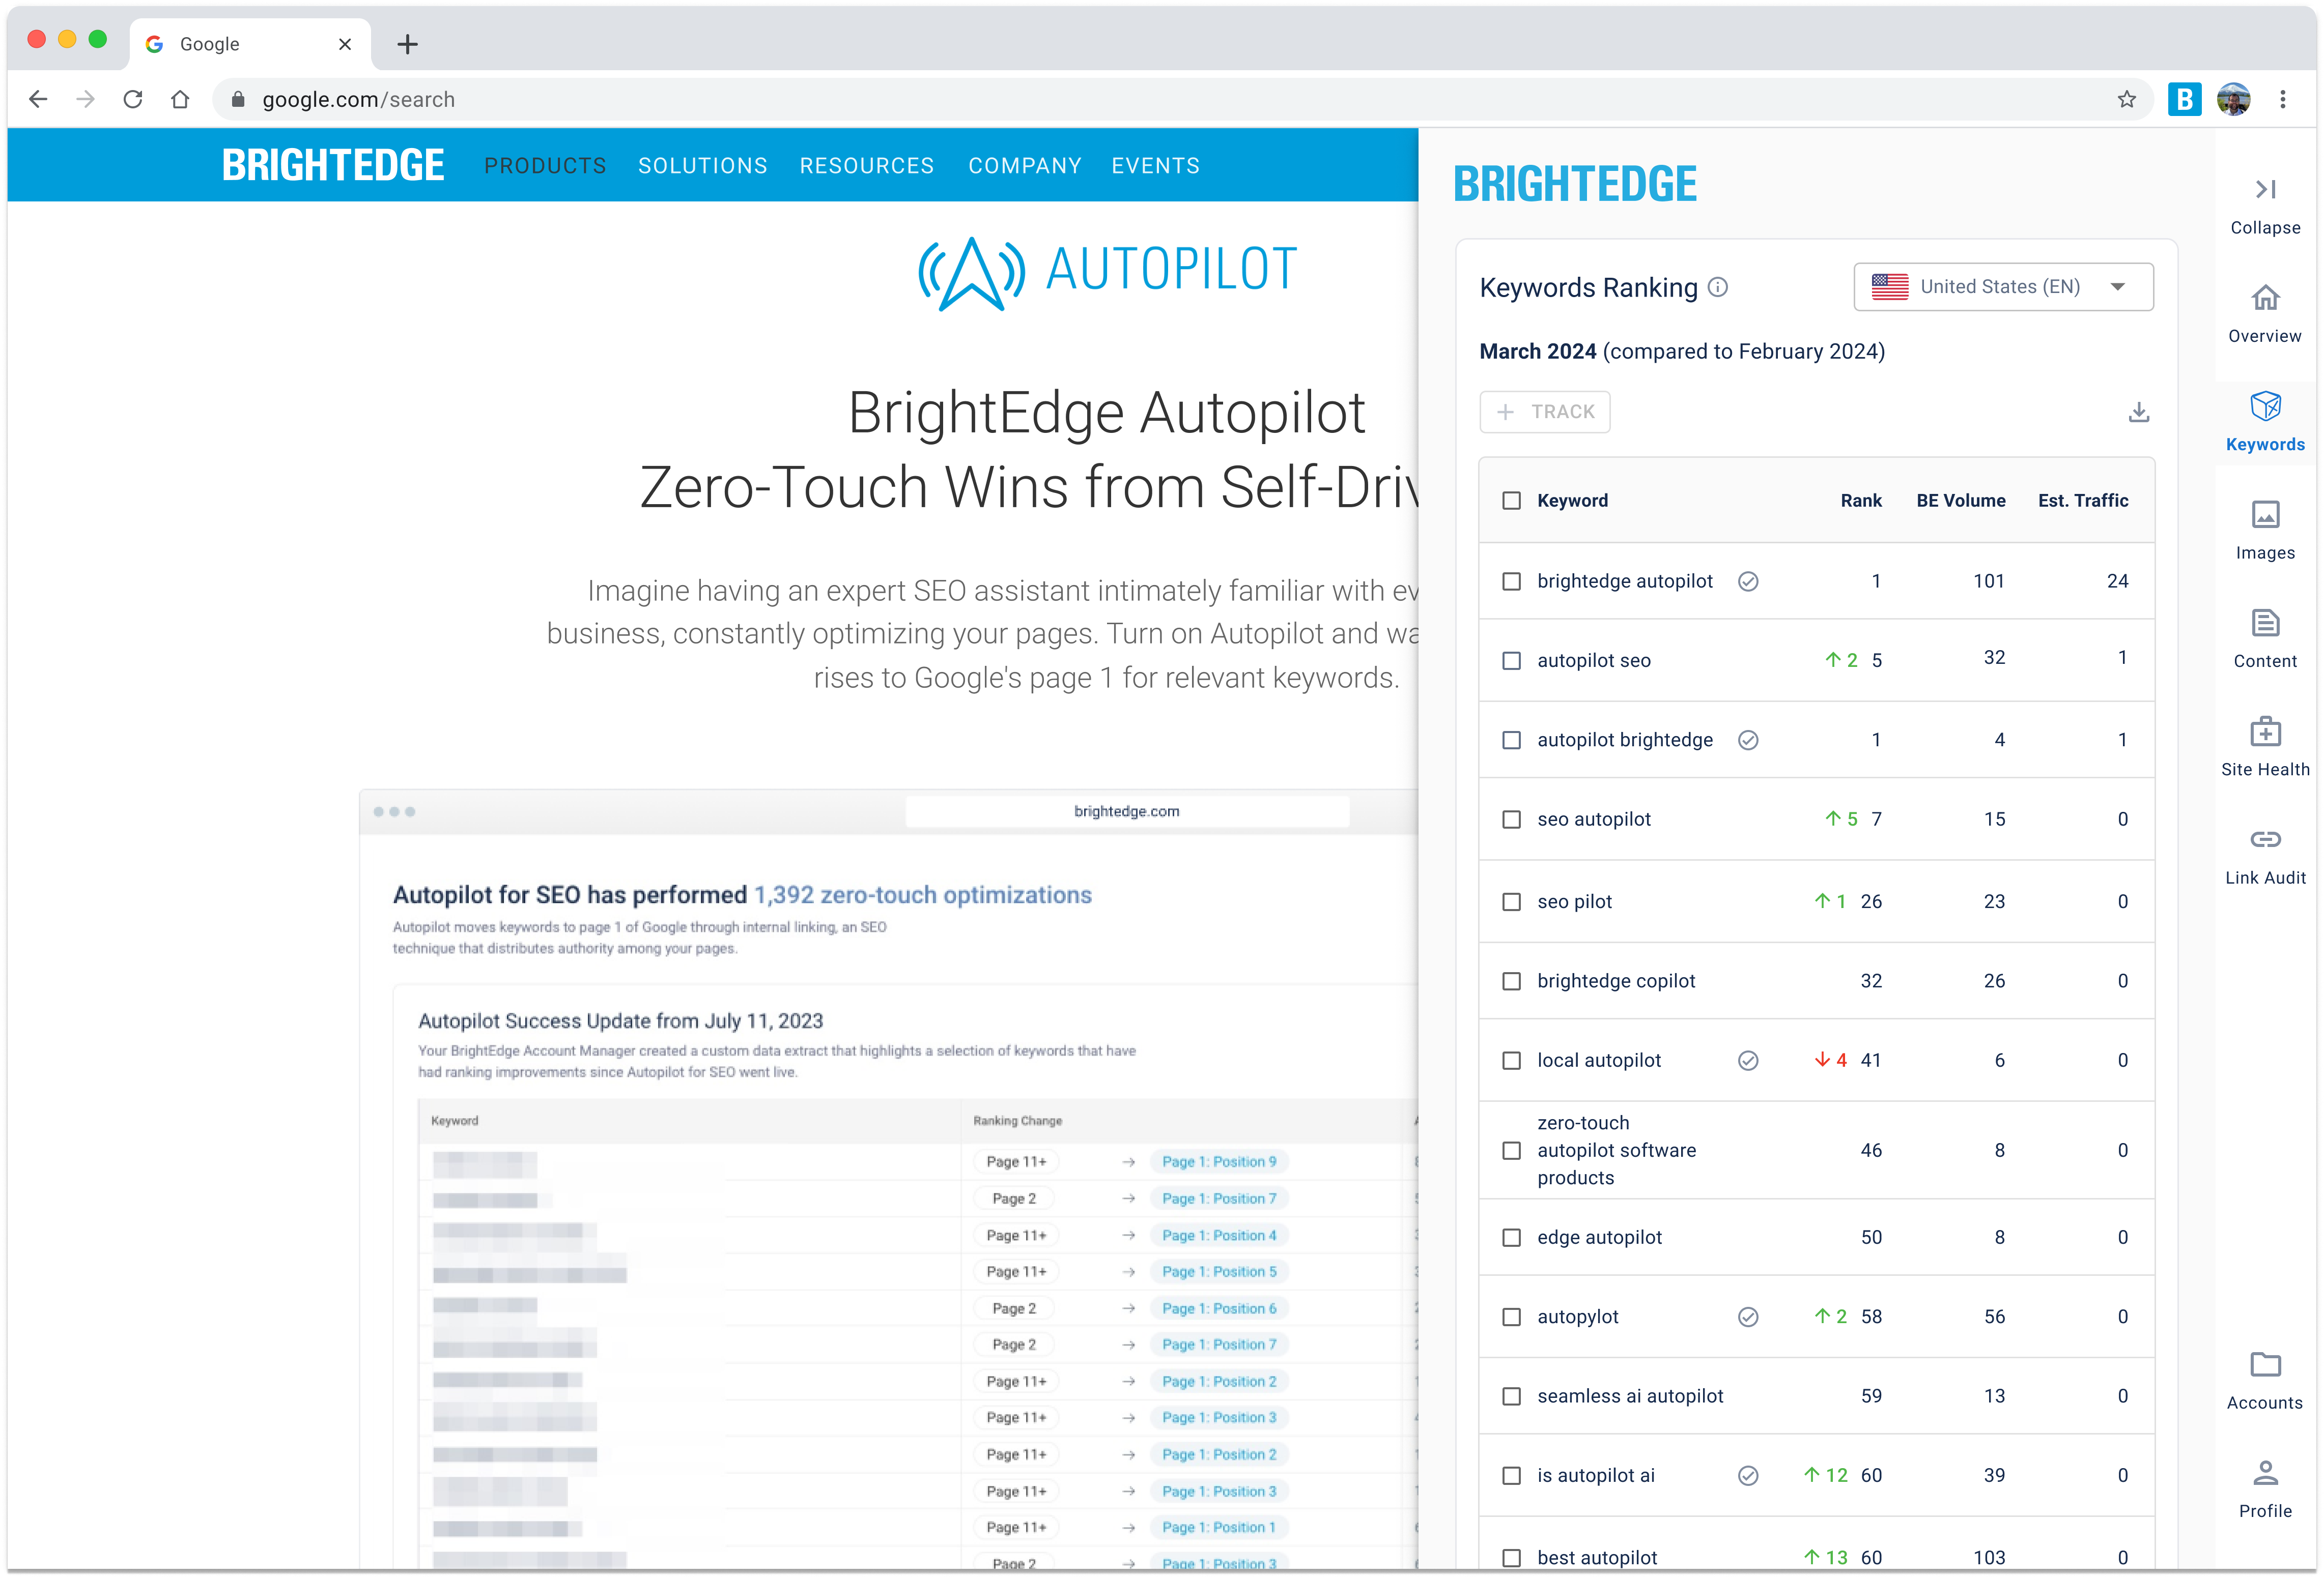Tick the seo pilot keyword checkbox
This screenshot has width=2324, height=1578.
1512,901
